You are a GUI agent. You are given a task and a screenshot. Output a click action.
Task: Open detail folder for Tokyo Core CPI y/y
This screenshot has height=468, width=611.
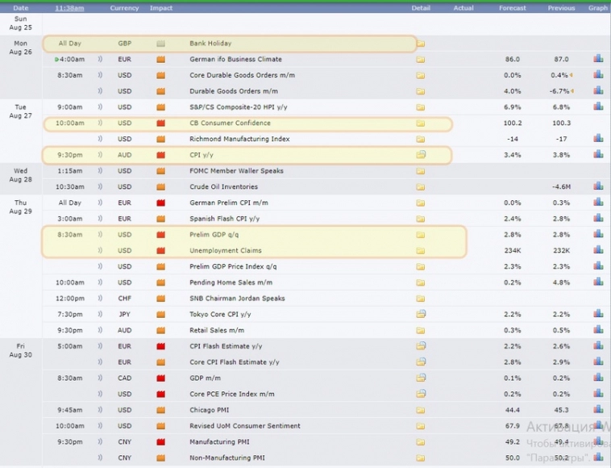coord(421,314)
